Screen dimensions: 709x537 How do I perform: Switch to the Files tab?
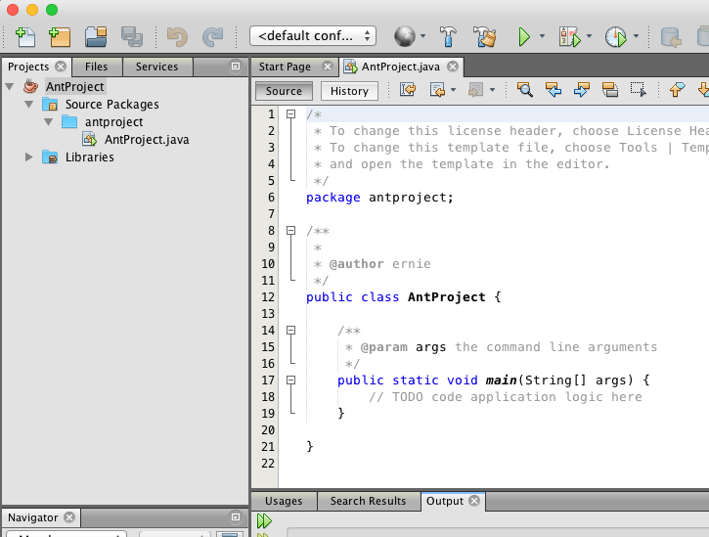coord(96,67)
